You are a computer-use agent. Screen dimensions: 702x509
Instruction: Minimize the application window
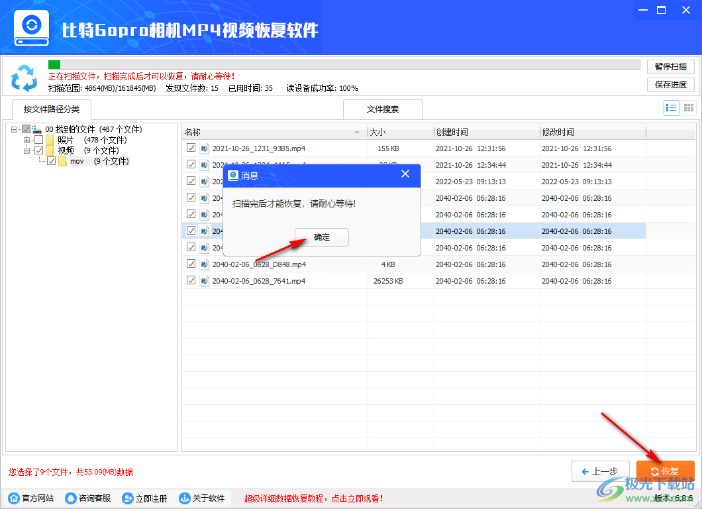click(643, 10)
